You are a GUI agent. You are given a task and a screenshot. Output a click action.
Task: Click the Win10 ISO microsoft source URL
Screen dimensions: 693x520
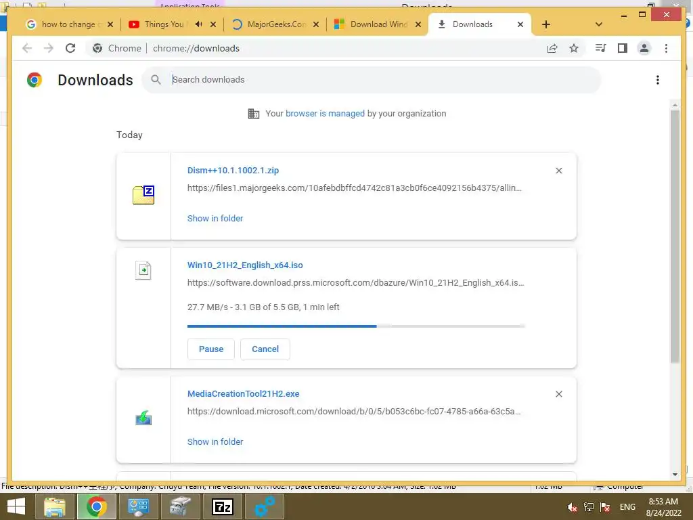(356, 283)
